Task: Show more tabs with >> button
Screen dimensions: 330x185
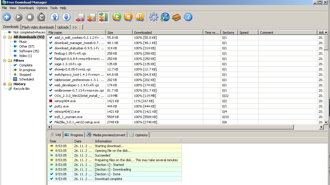Action: tap(76, 27)
